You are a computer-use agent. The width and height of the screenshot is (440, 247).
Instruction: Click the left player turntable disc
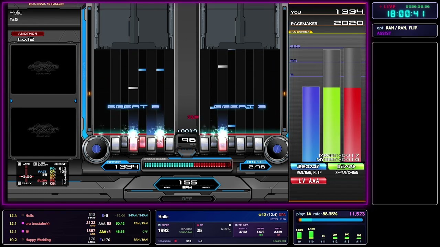tap(96, 149)
